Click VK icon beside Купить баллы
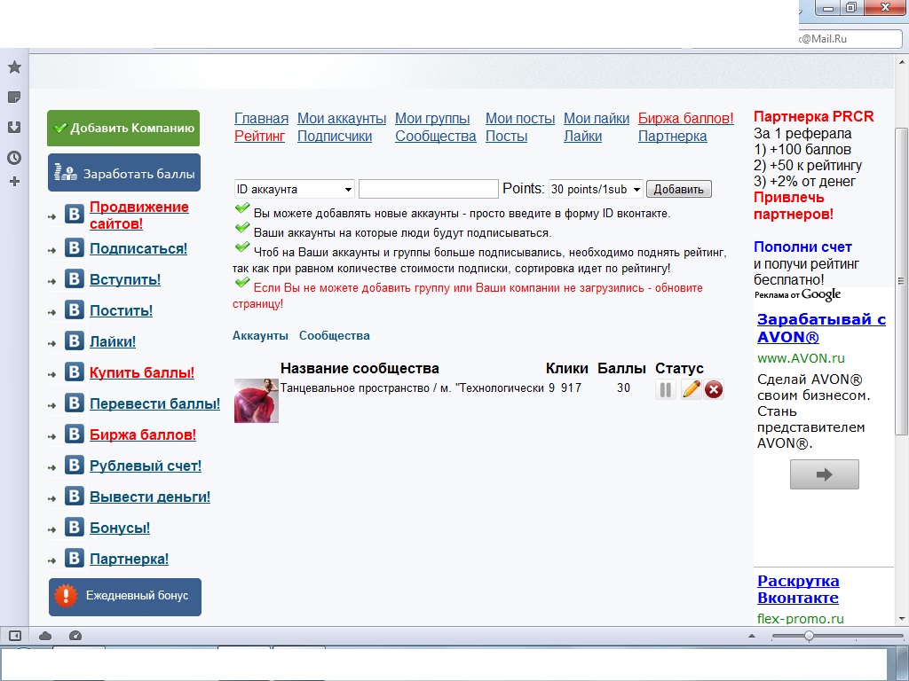The image size is (909, 681). (x=74, y=372)
